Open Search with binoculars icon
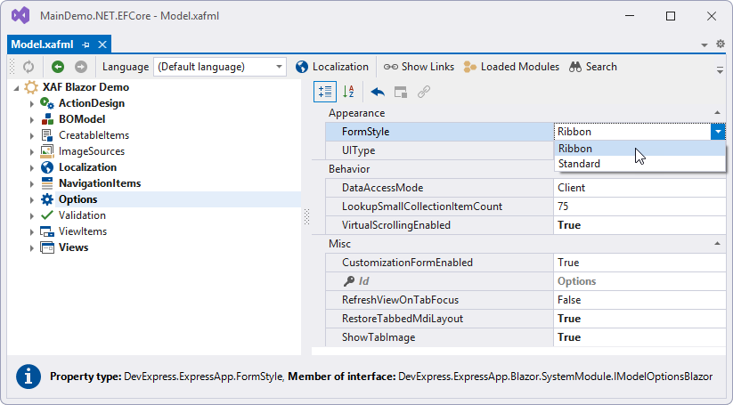The height and width of the screenshot is (405, 733). coord(593,67)
